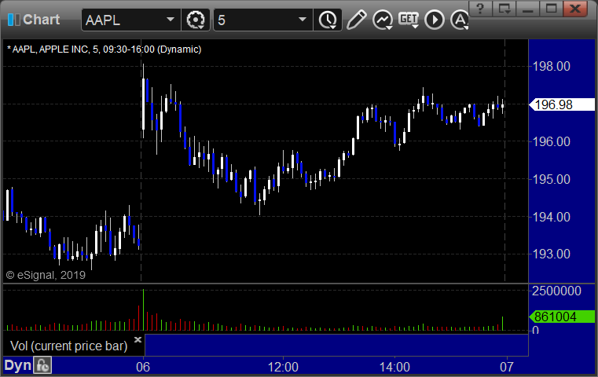Click the 14:00 time axis label

click(x=394, y=367)
